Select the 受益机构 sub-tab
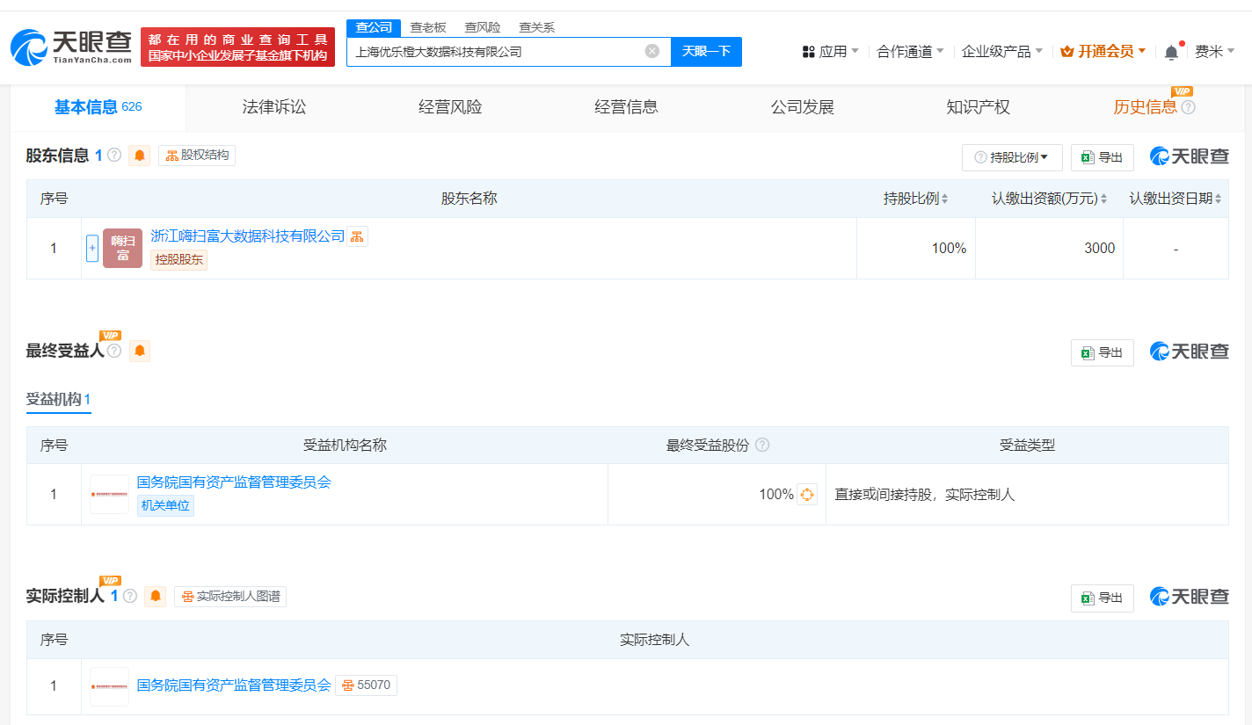This screenshot has height=725, width=1252. coord(58,400)
